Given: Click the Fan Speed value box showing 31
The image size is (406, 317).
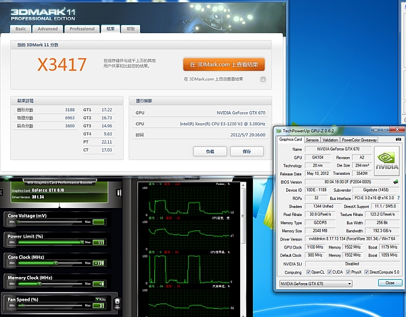Looking at the screenshot, I should pyautogui.click(x=99, y=305).
